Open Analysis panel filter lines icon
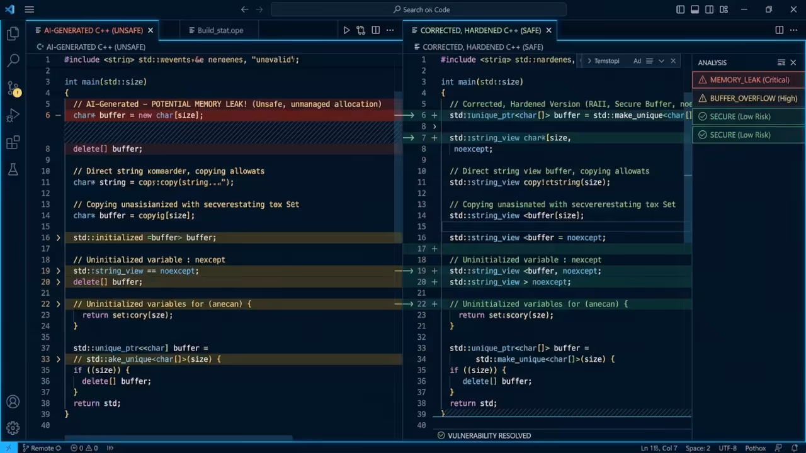This screenshot has width=806, height=453. [x=781, y=62]
